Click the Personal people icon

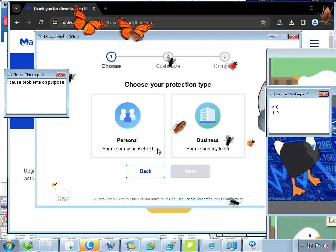tap(128, 115)
